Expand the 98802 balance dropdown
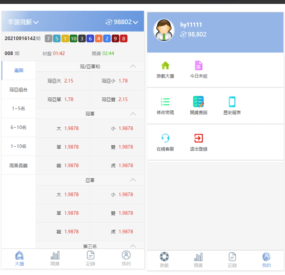The width and height of the screenshot is (285, 275). [x=135, y=22]
